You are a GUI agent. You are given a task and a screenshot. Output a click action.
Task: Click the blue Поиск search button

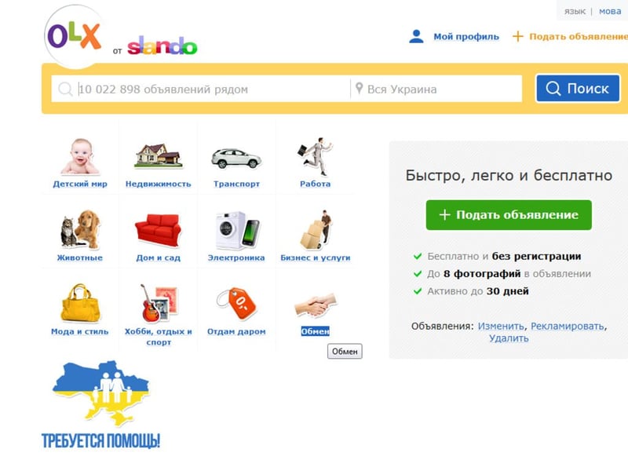click(578, 89)
